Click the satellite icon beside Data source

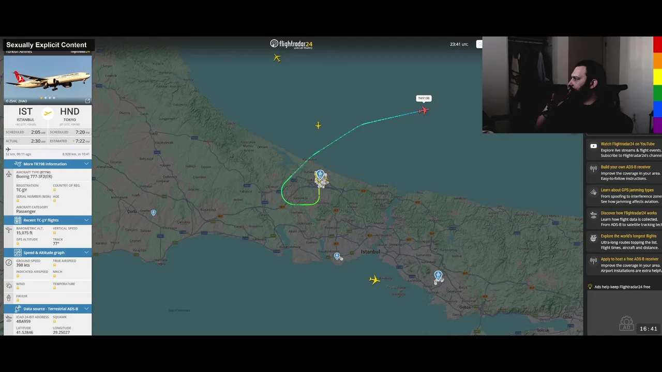18,309
